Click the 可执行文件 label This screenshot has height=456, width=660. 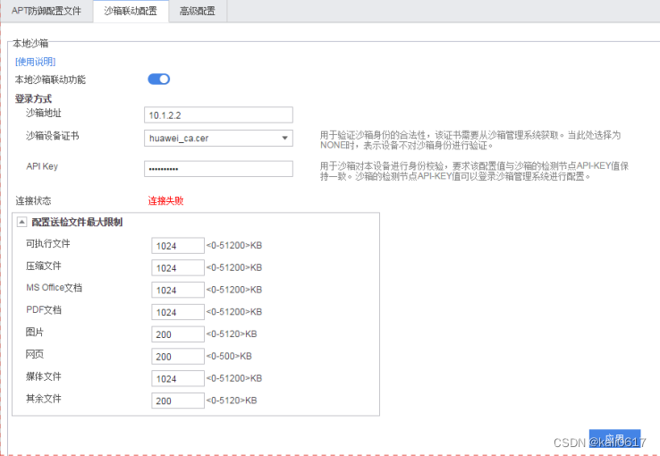click(48, 243)
